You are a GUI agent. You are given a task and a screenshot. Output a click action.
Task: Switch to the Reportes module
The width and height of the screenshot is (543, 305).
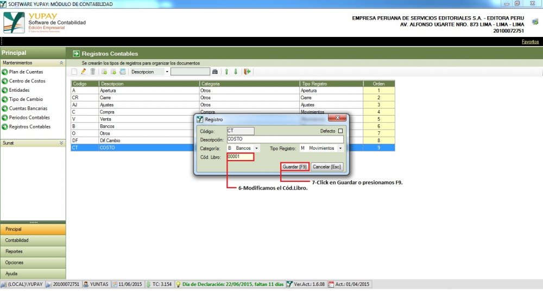pos(33,251)
